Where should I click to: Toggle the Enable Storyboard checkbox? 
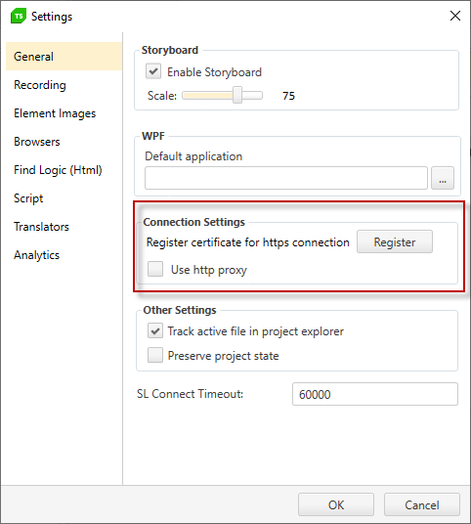153,71
